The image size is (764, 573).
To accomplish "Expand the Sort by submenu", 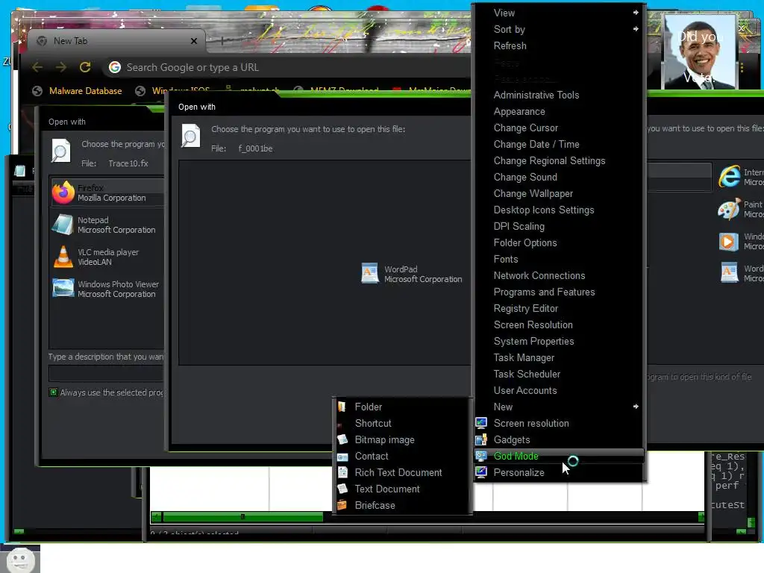I will point(559,29).
